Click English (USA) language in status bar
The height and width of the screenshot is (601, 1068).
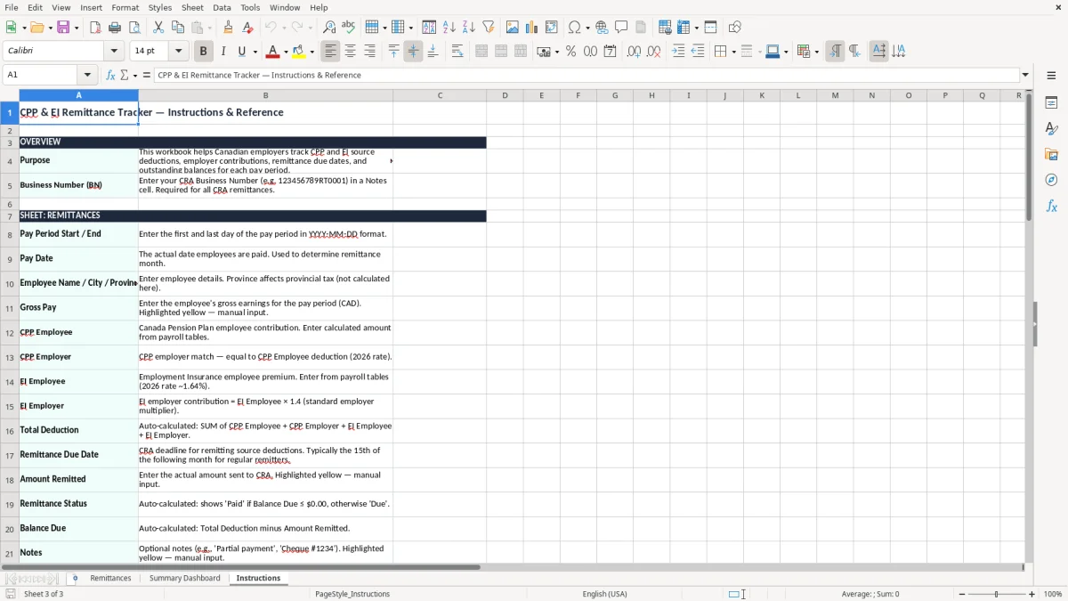604,594
